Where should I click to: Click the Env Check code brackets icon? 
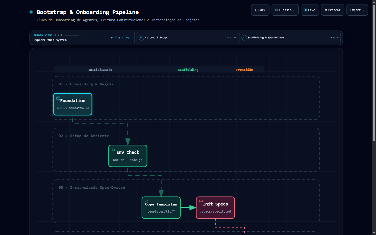pos(113,150)
